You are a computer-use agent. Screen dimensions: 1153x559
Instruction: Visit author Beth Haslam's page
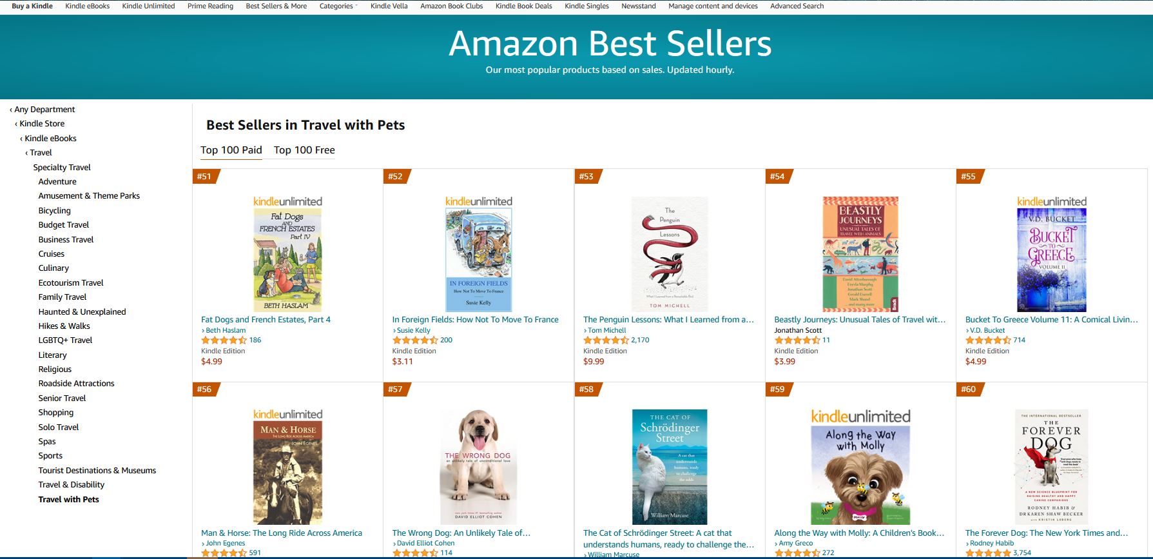pyautogui.click(x=226, y=330)
